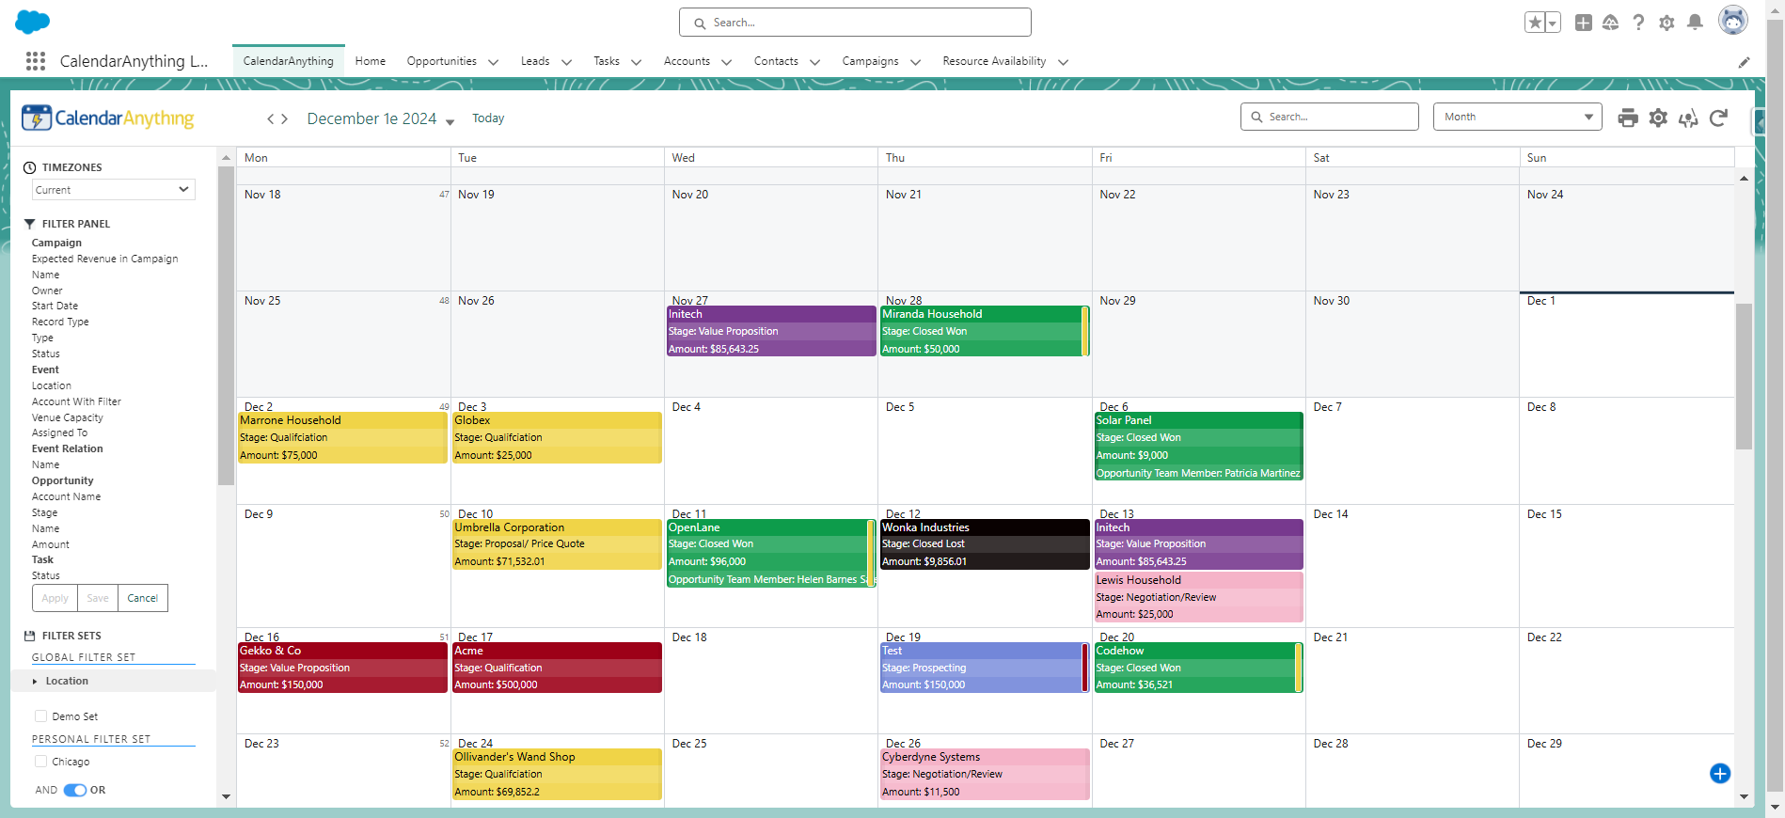Open the Wonka Industries opportunity event
Image resolution: width=1785 pixels, height=818 pixels.
tap(985, 544)
